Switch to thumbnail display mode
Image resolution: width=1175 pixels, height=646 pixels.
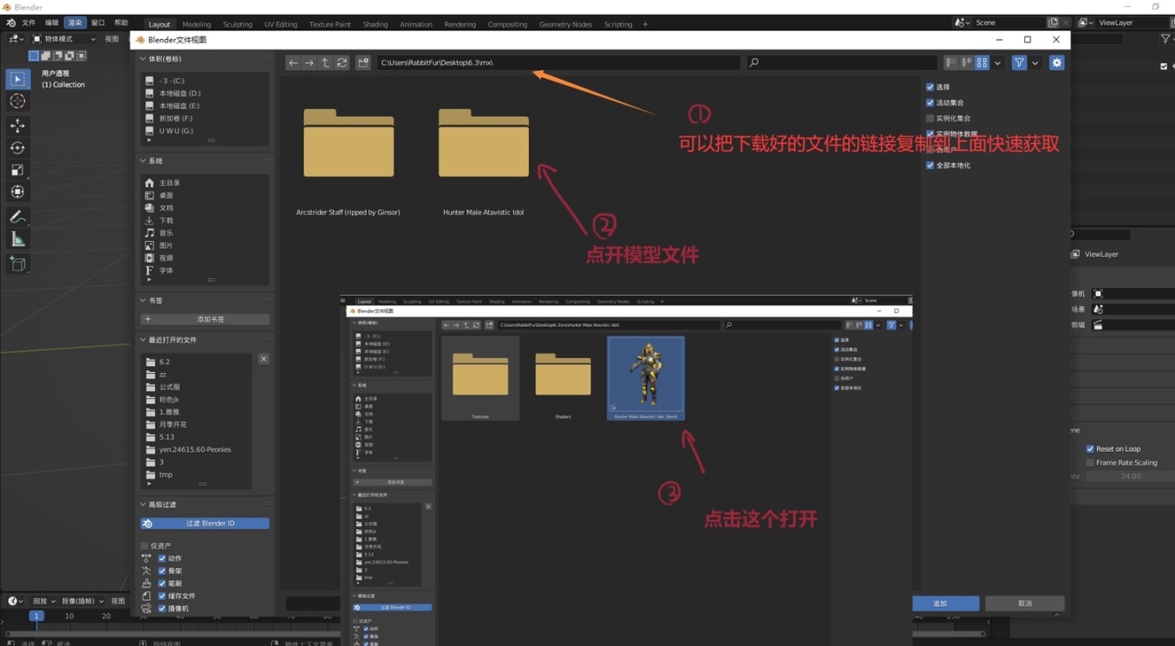(982, 62)
